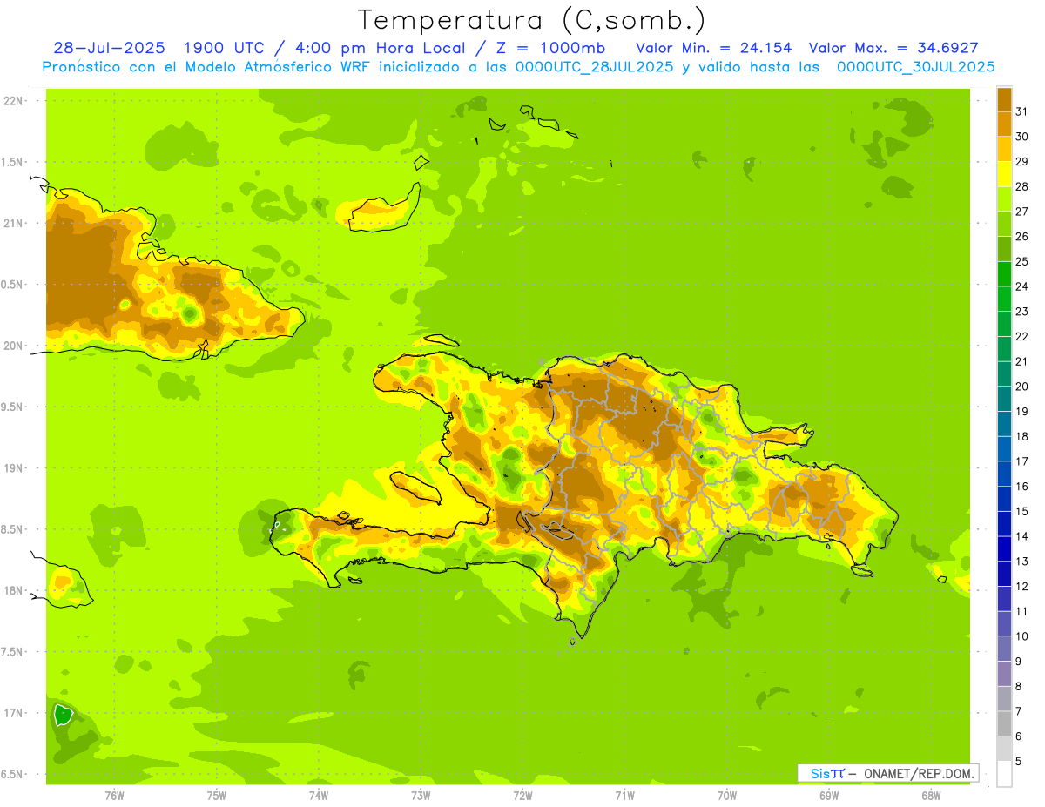Viewport: 1045px width, 807px height.
Task: Click "0000UTC_30JUL2025" valid-until time text
Action: pyautogui.click(x=916, y=67)
